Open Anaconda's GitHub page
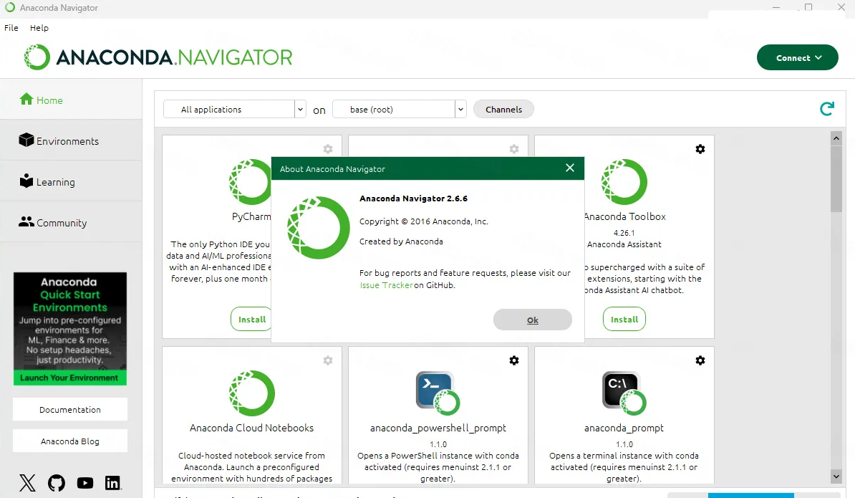Screen dimensions: 855x498 tap(56, 483)
